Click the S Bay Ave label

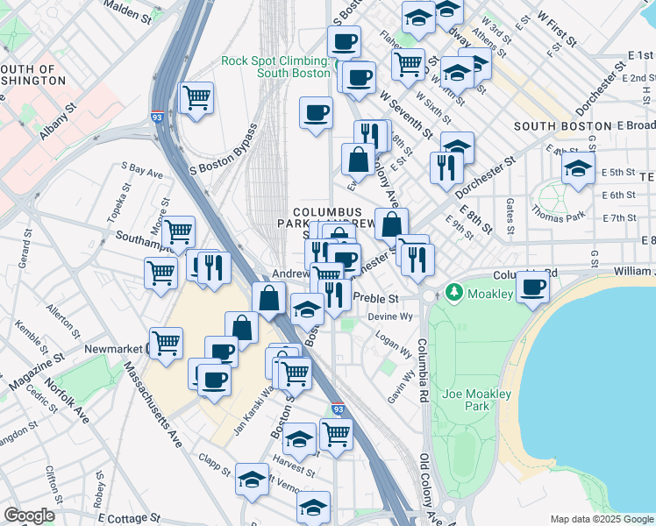point(142,171)
